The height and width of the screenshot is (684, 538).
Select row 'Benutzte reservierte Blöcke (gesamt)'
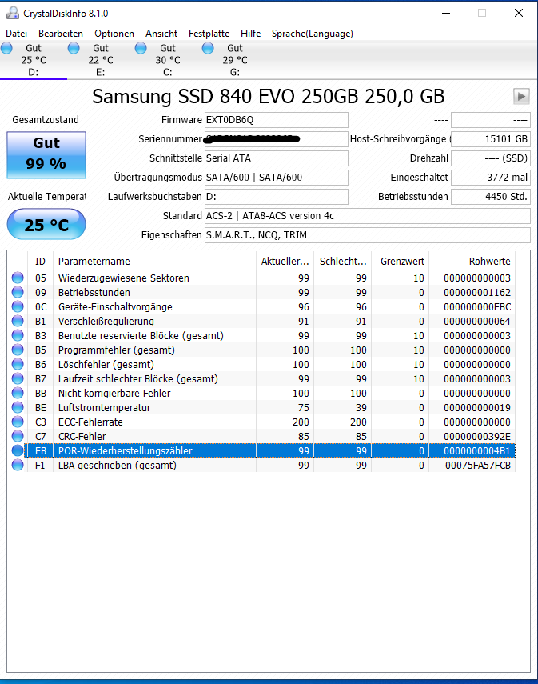261,335
